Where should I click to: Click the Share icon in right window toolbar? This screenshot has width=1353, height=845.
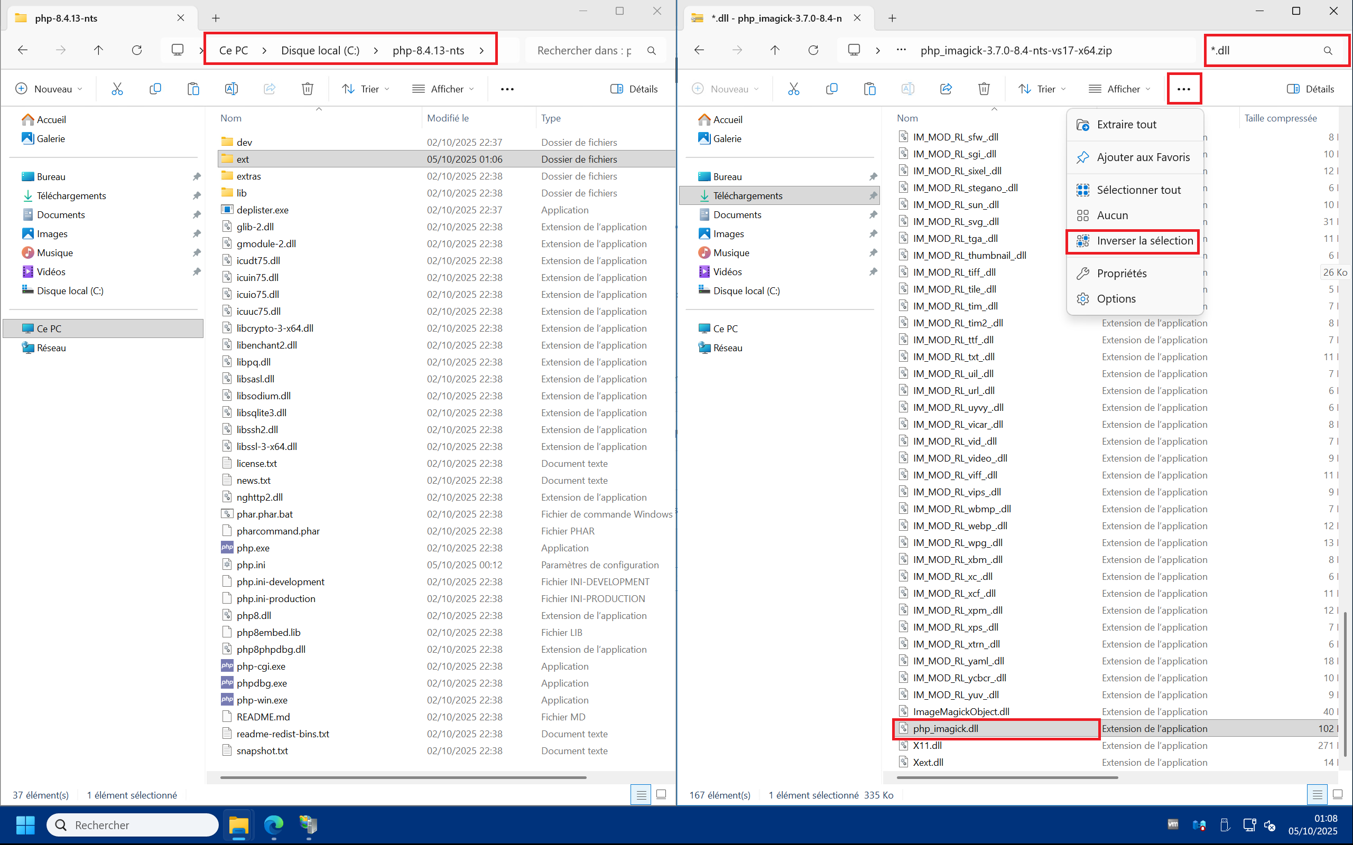coord(946,89)
